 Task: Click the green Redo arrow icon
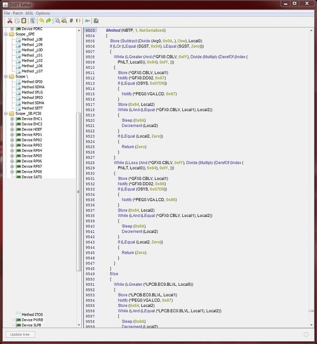(x=48, y=21)
